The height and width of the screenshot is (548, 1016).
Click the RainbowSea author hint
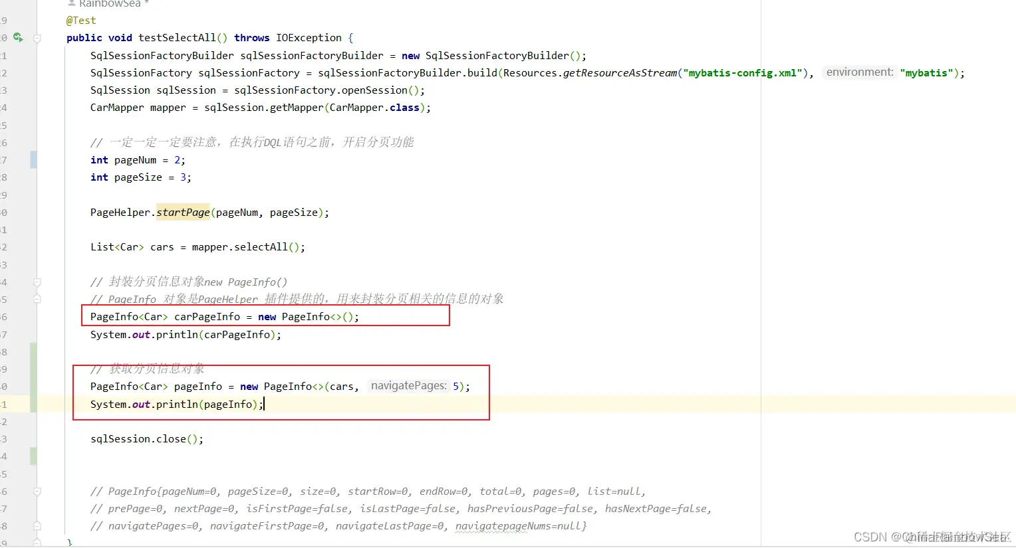(x=108, y=4)
